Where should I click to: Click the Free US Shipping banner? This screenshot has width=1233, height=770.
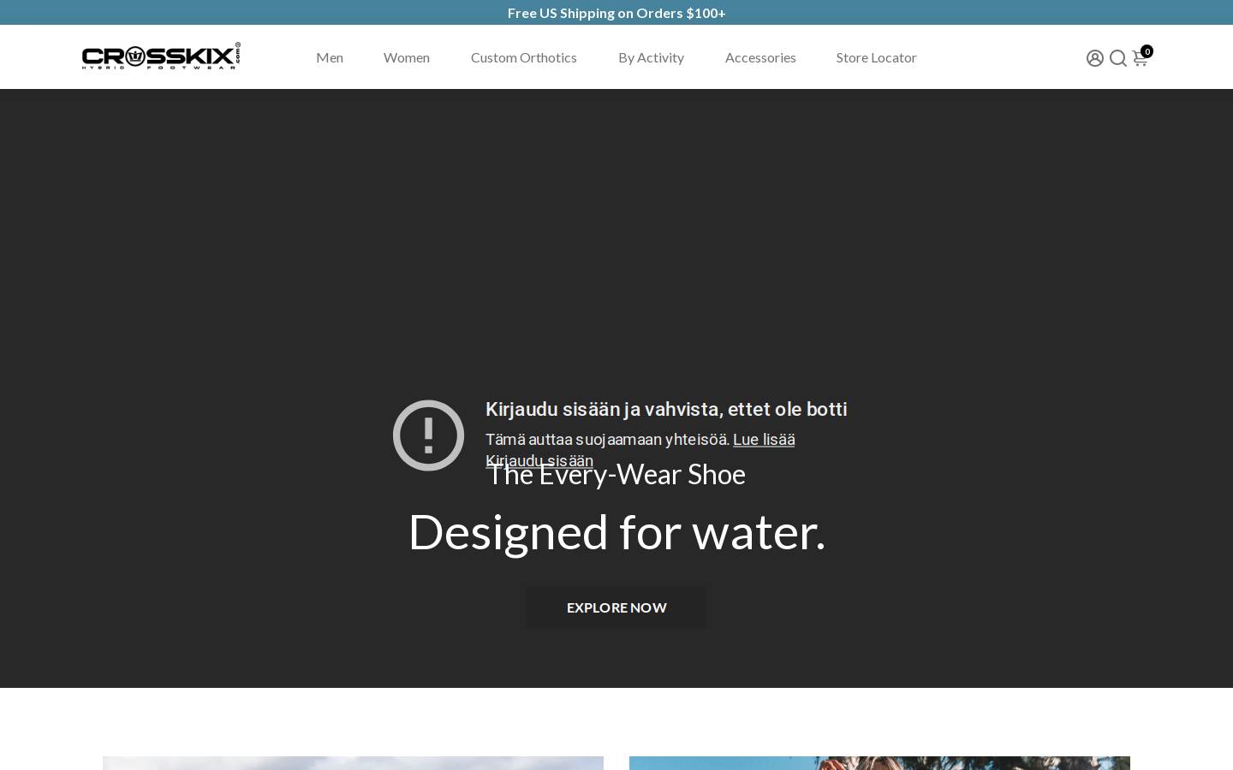pos(616,13)
